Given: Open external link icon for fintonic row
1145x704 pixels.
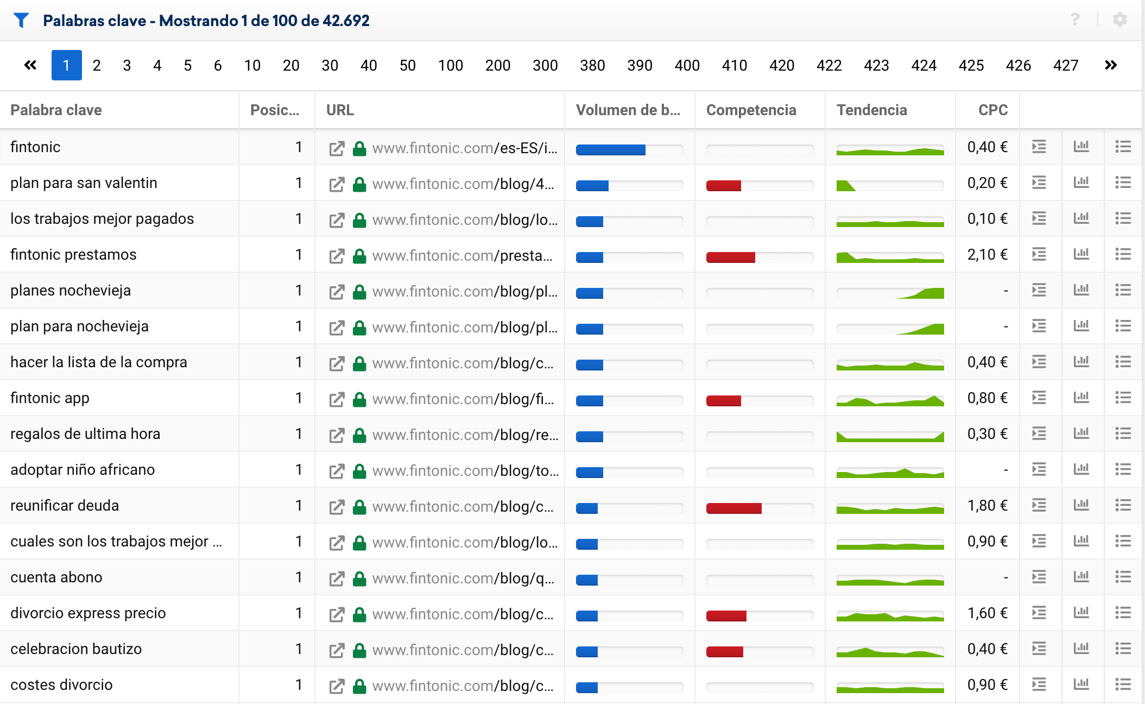Looking at the screenshot, I should (x=337, y=148).
